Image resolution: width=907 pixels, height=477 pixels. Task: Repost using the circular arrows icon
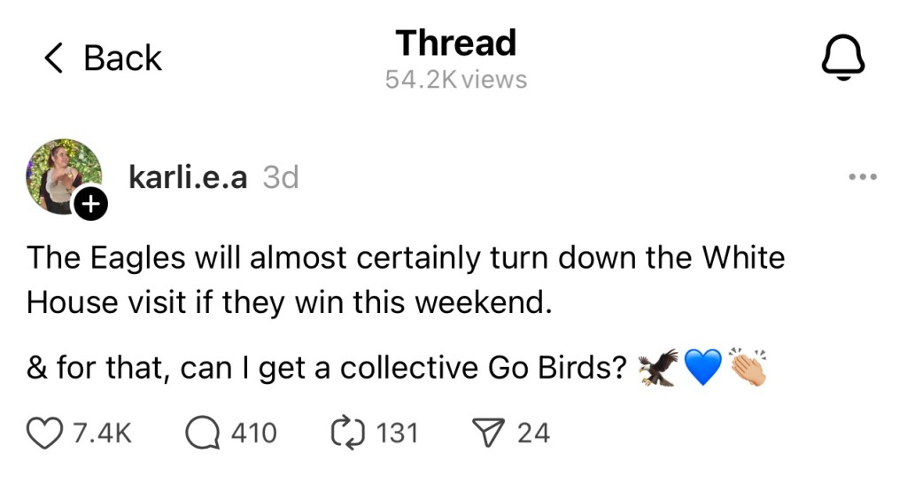346,433
